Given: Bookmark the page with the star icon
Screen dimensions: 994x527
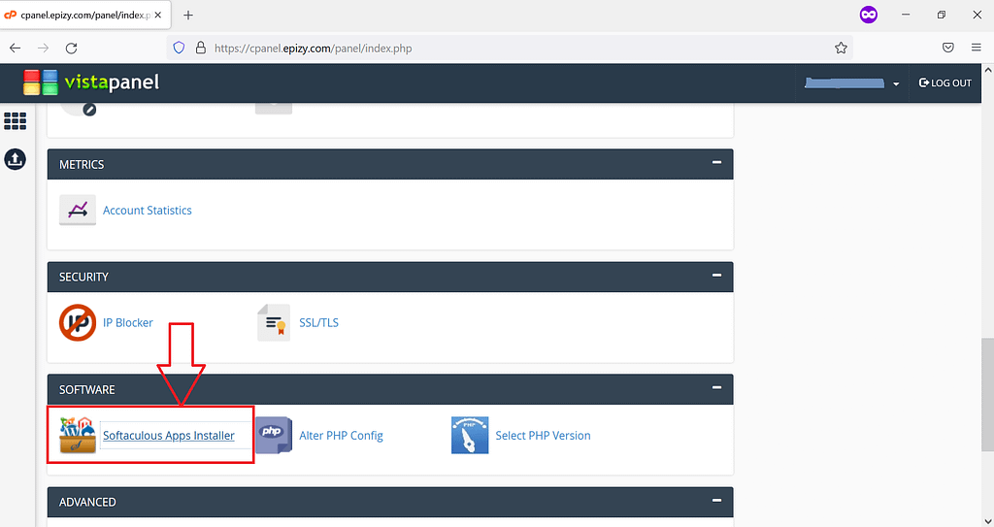Looking at the screenshot, I should click(x=841, y=49).
